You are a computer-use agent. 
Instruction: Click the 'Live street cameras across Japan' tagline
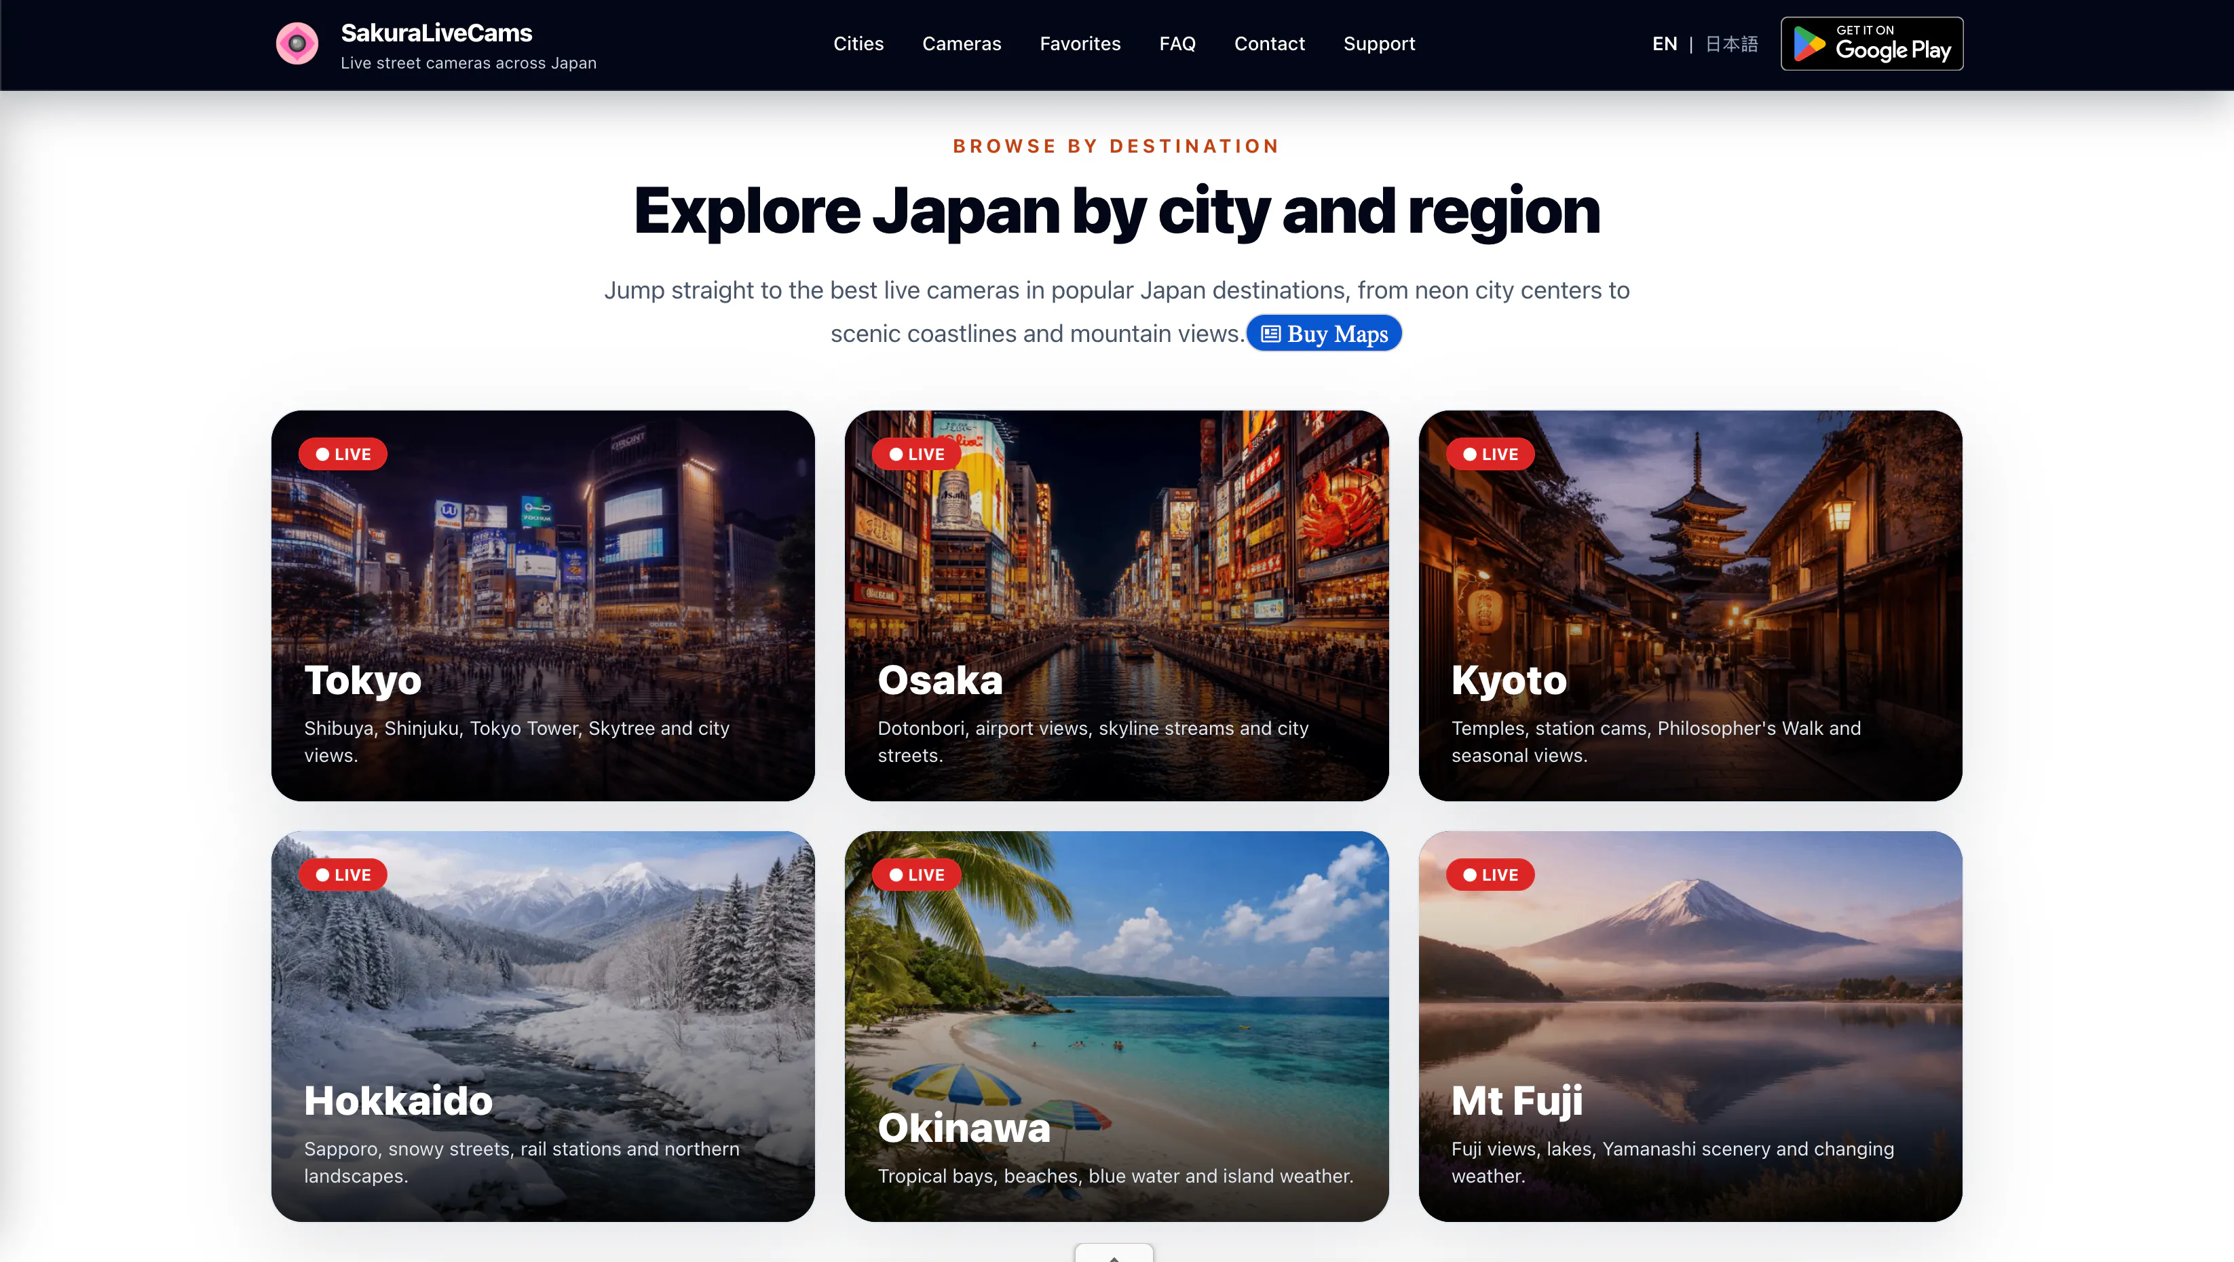click(x=468, y=62)
